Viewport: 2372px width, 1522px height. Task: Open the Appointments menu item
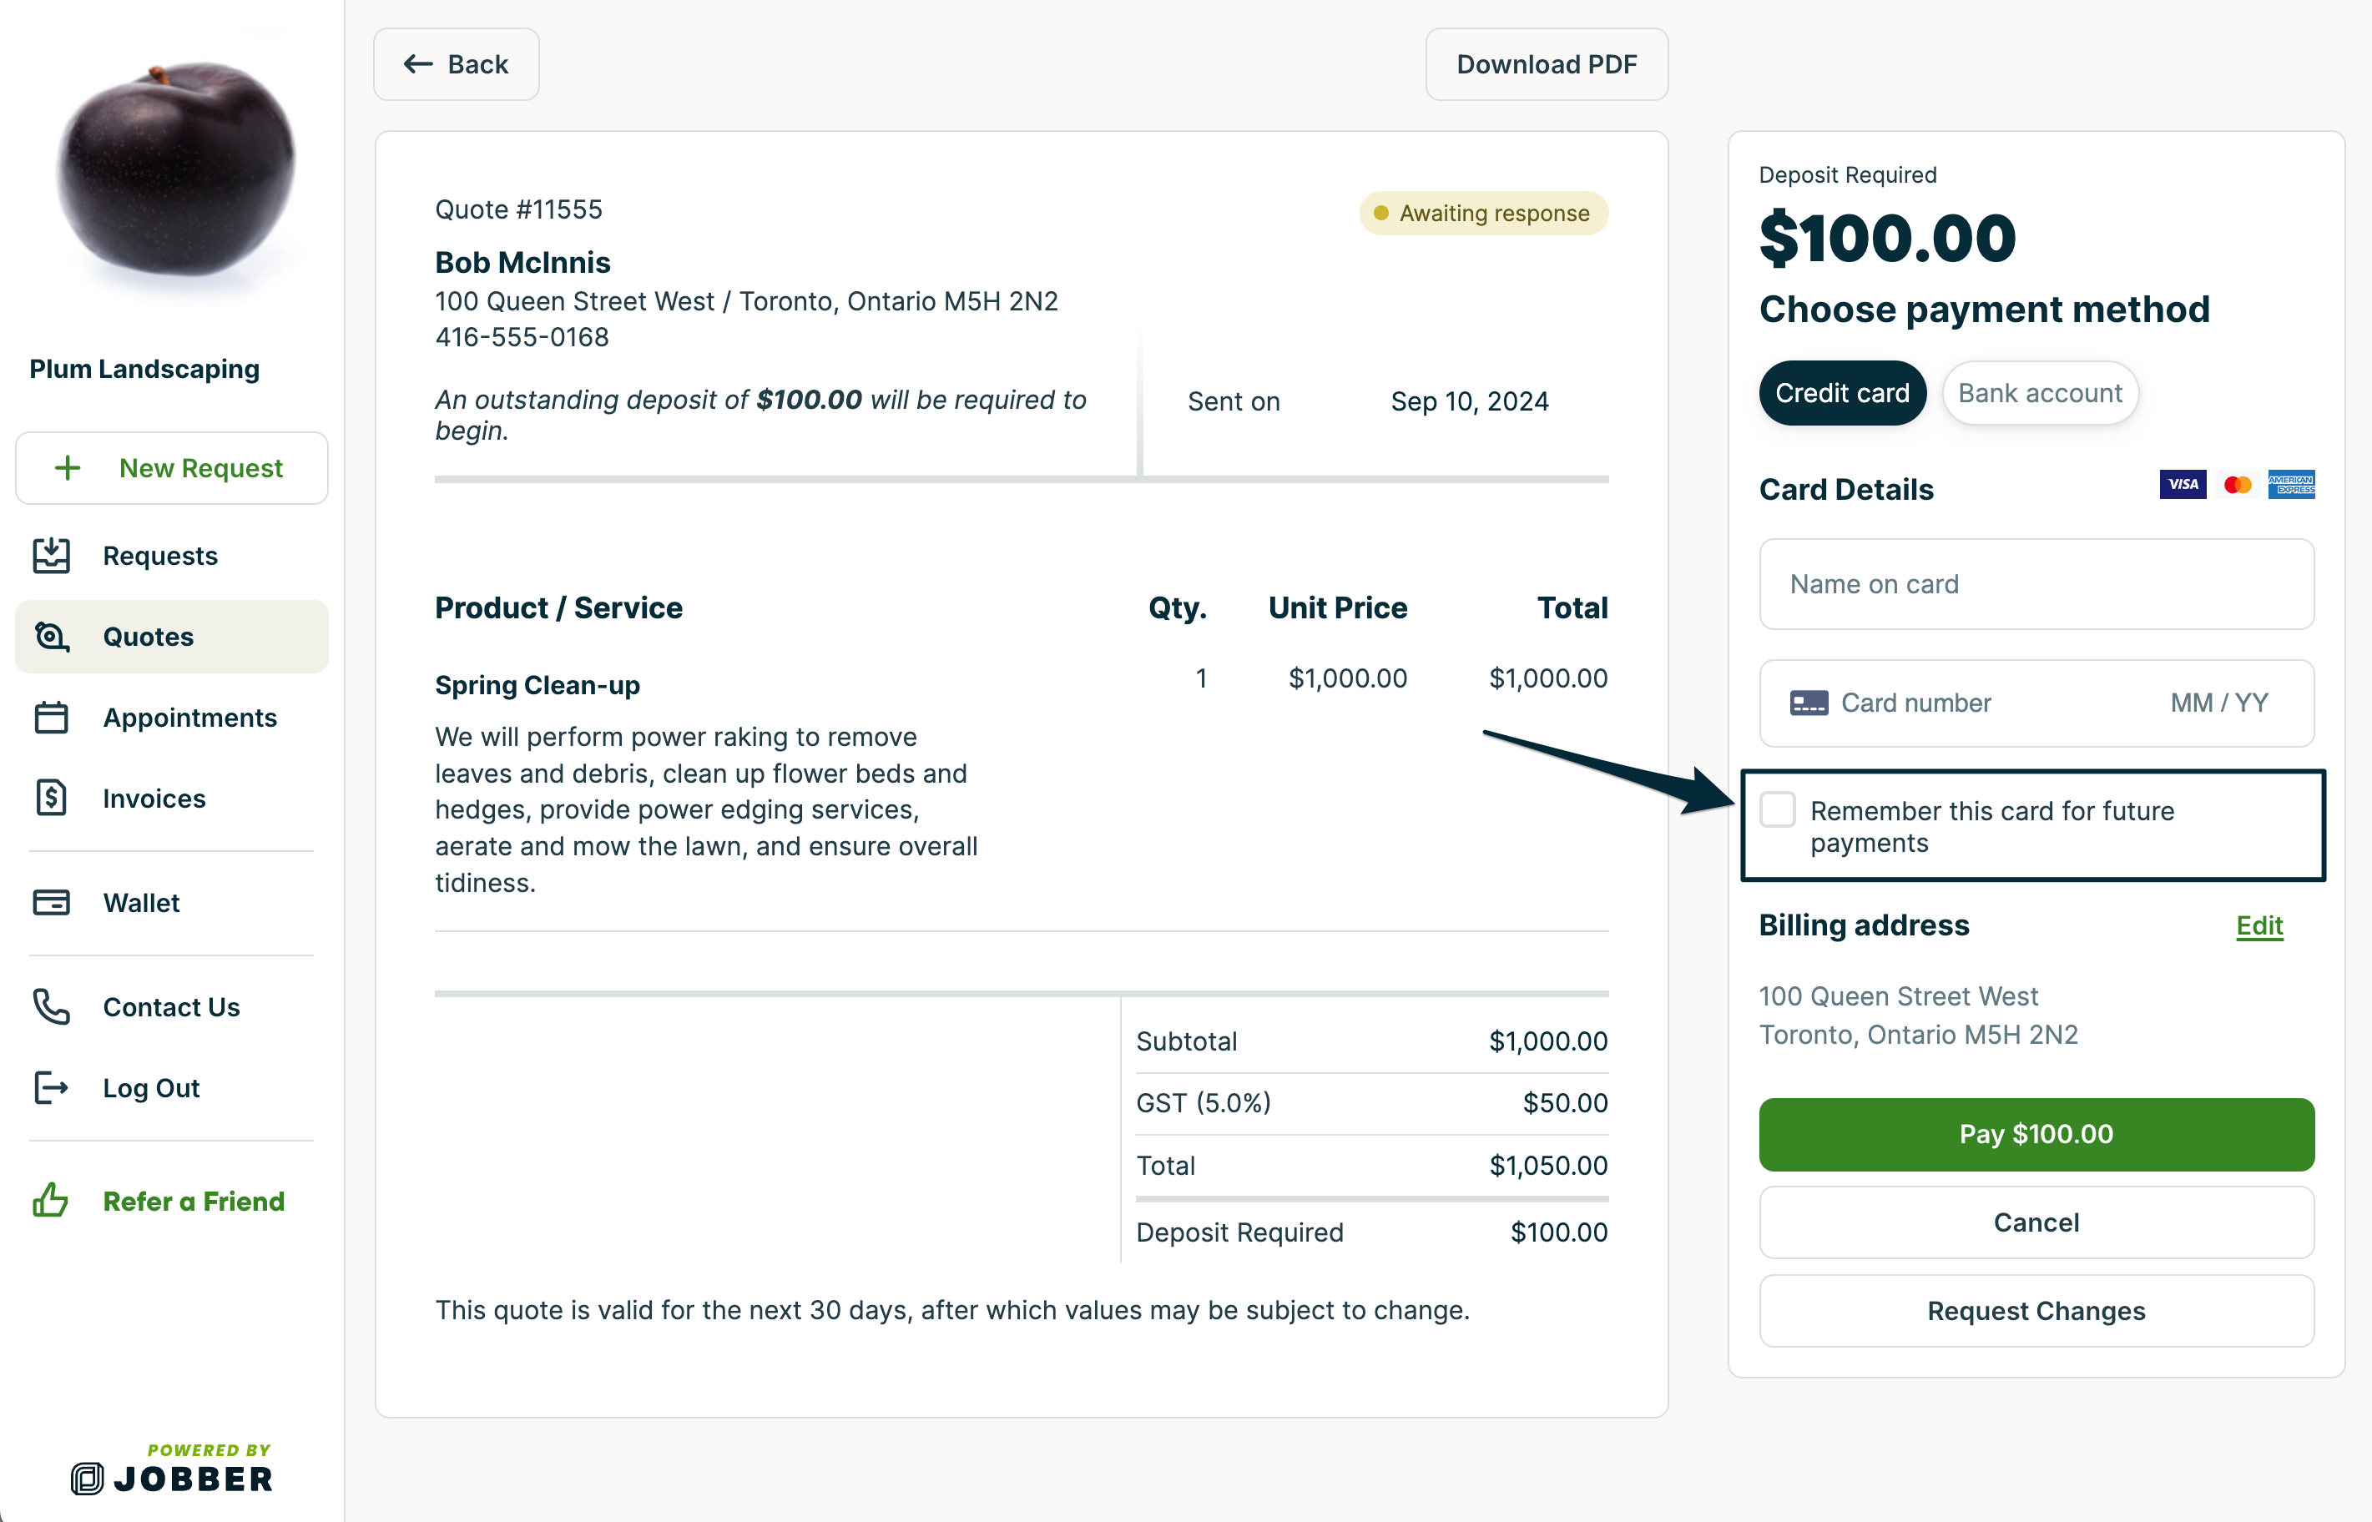[189, 718]
